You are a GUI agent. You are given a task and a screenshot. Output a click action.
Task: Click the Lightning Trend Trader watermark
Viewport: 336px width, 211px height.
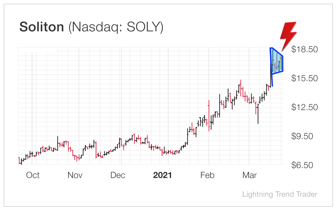click(x=279, y=194)
